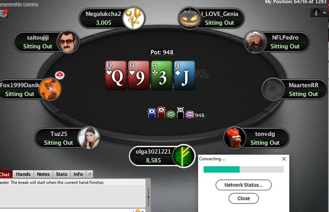Open the emoji picker in chat box
Viewport: 329px width, 212px height.
138,211
